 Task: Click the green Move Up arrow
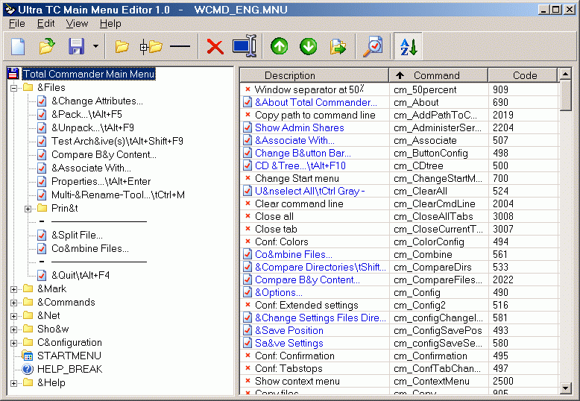pyautogui.click(x=280, y=47)
